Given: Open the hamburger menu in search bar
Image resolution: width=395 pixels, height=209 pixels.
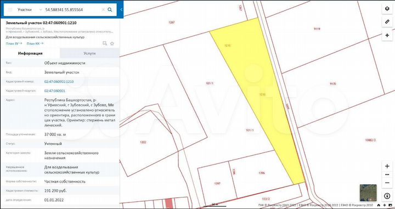Looking at the screenshot, I should coord(10,10).
